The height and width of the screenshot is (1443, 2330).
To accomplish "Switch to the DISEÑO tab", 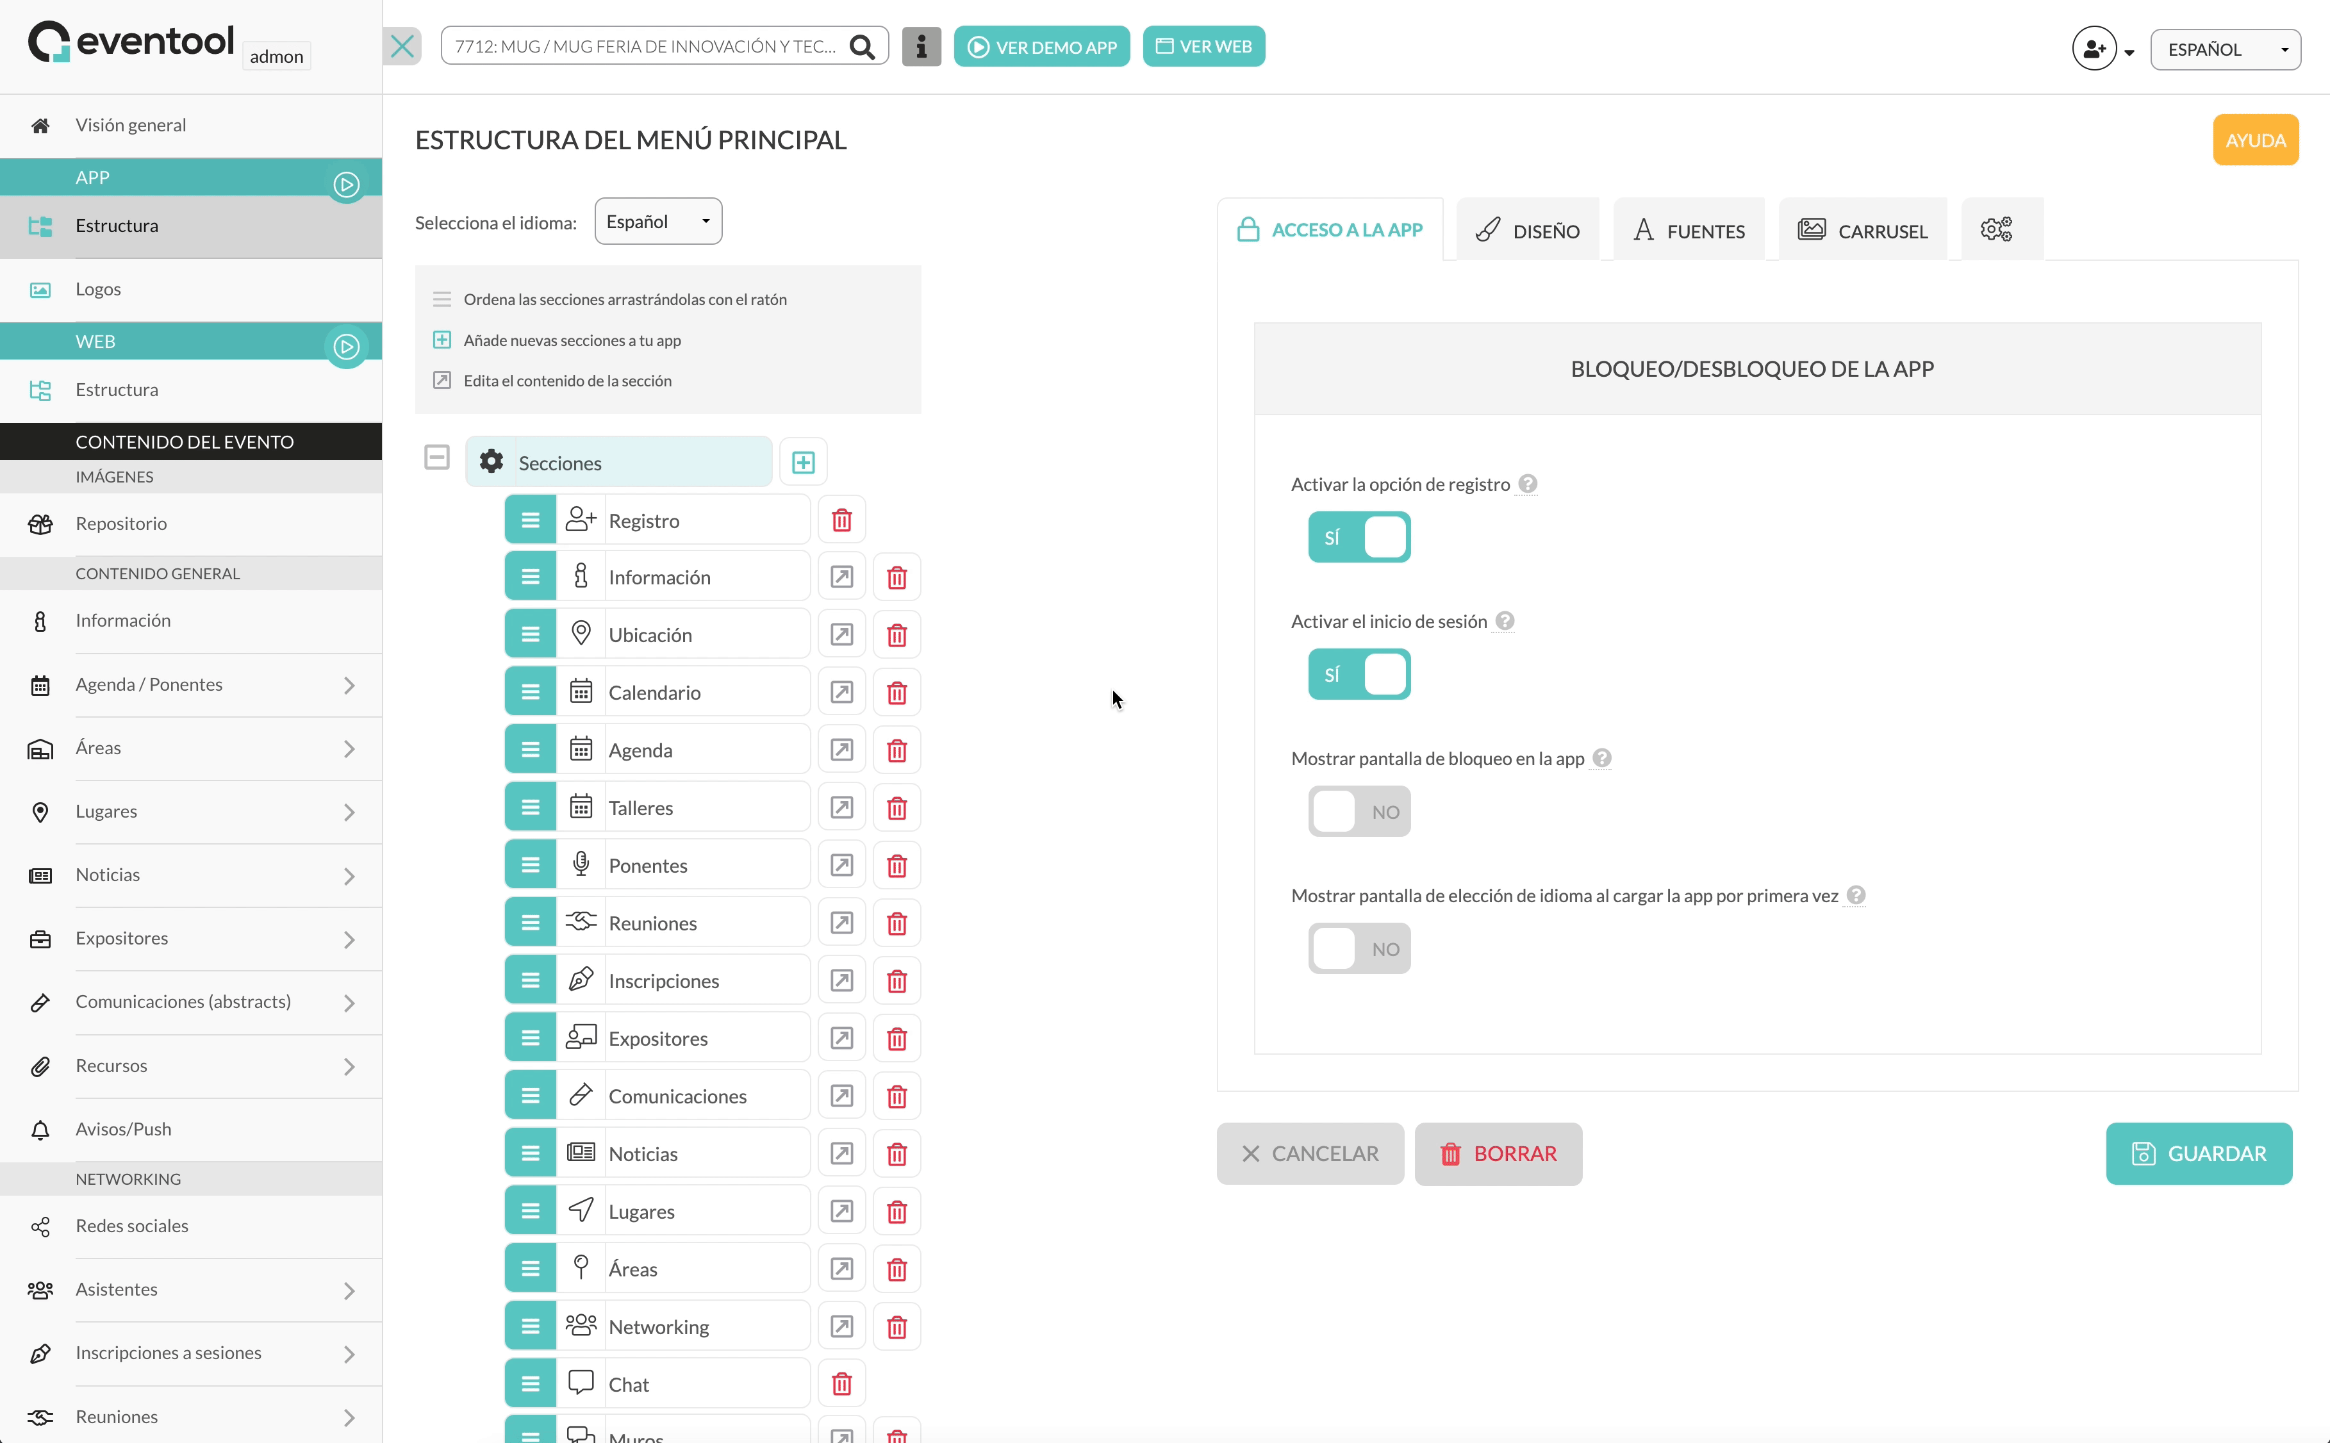I will point(1526,230).
